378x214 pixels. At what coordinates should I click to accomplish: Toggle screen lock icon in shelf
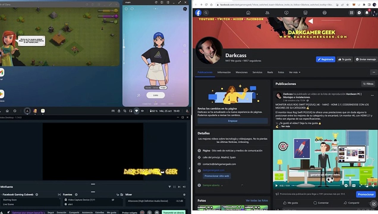pos(119,111)
